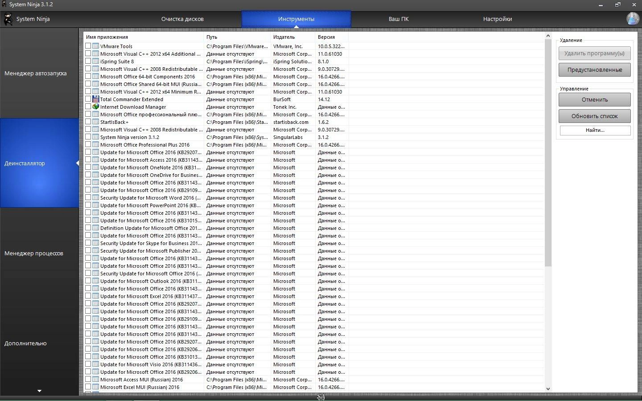The height and width of the screenshot is (401, 642).
Task: Click icon of Microsoft Excel MUI (Russian) 2016
Action: click(95, 387)
